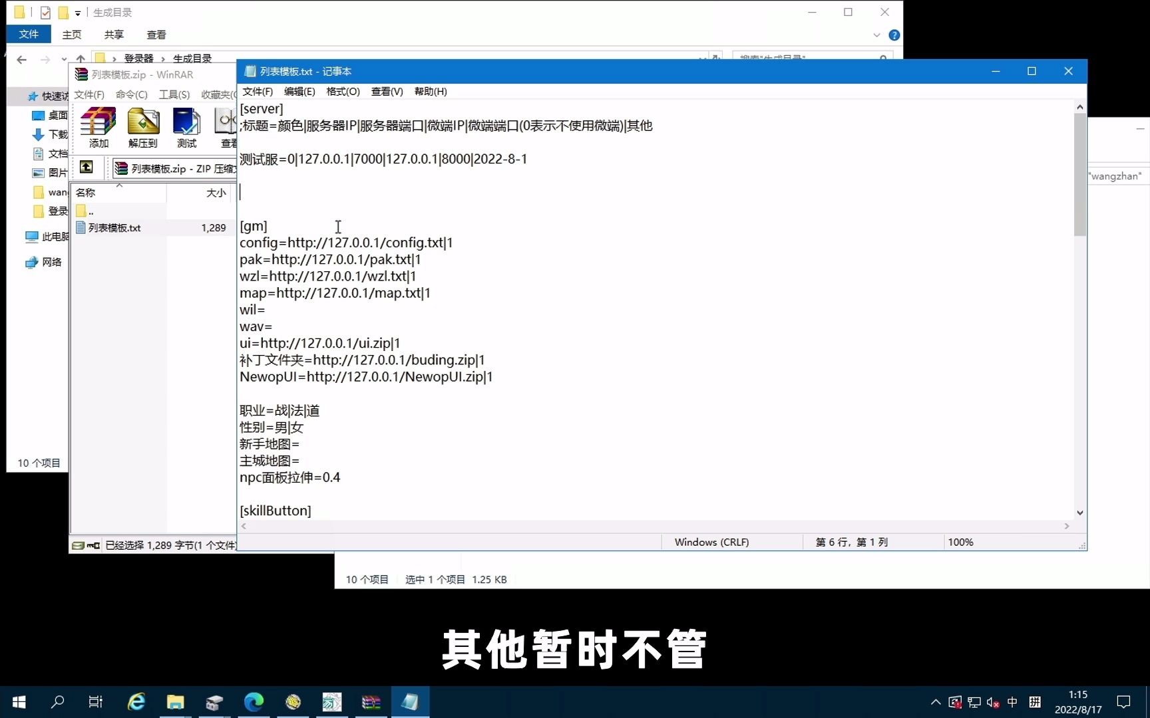This screenshot has height=718, width=1150.
Task: Open Notepad 帮助(H) menu
Action: point(431,91)
